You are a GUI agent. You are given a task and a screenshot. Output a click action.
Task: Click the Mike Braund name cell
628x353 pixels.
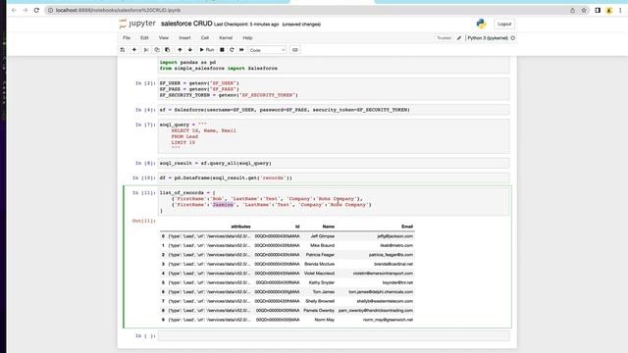click(322, 245)
